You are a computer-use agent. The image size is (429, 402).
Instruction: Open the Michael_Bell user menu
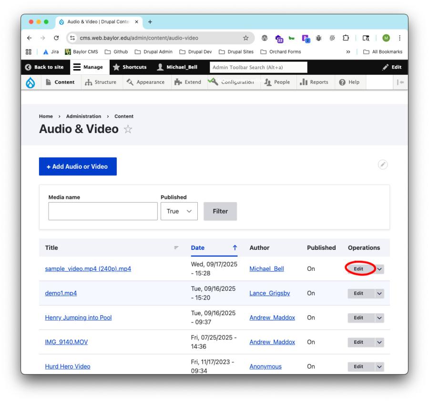point(177,67)
